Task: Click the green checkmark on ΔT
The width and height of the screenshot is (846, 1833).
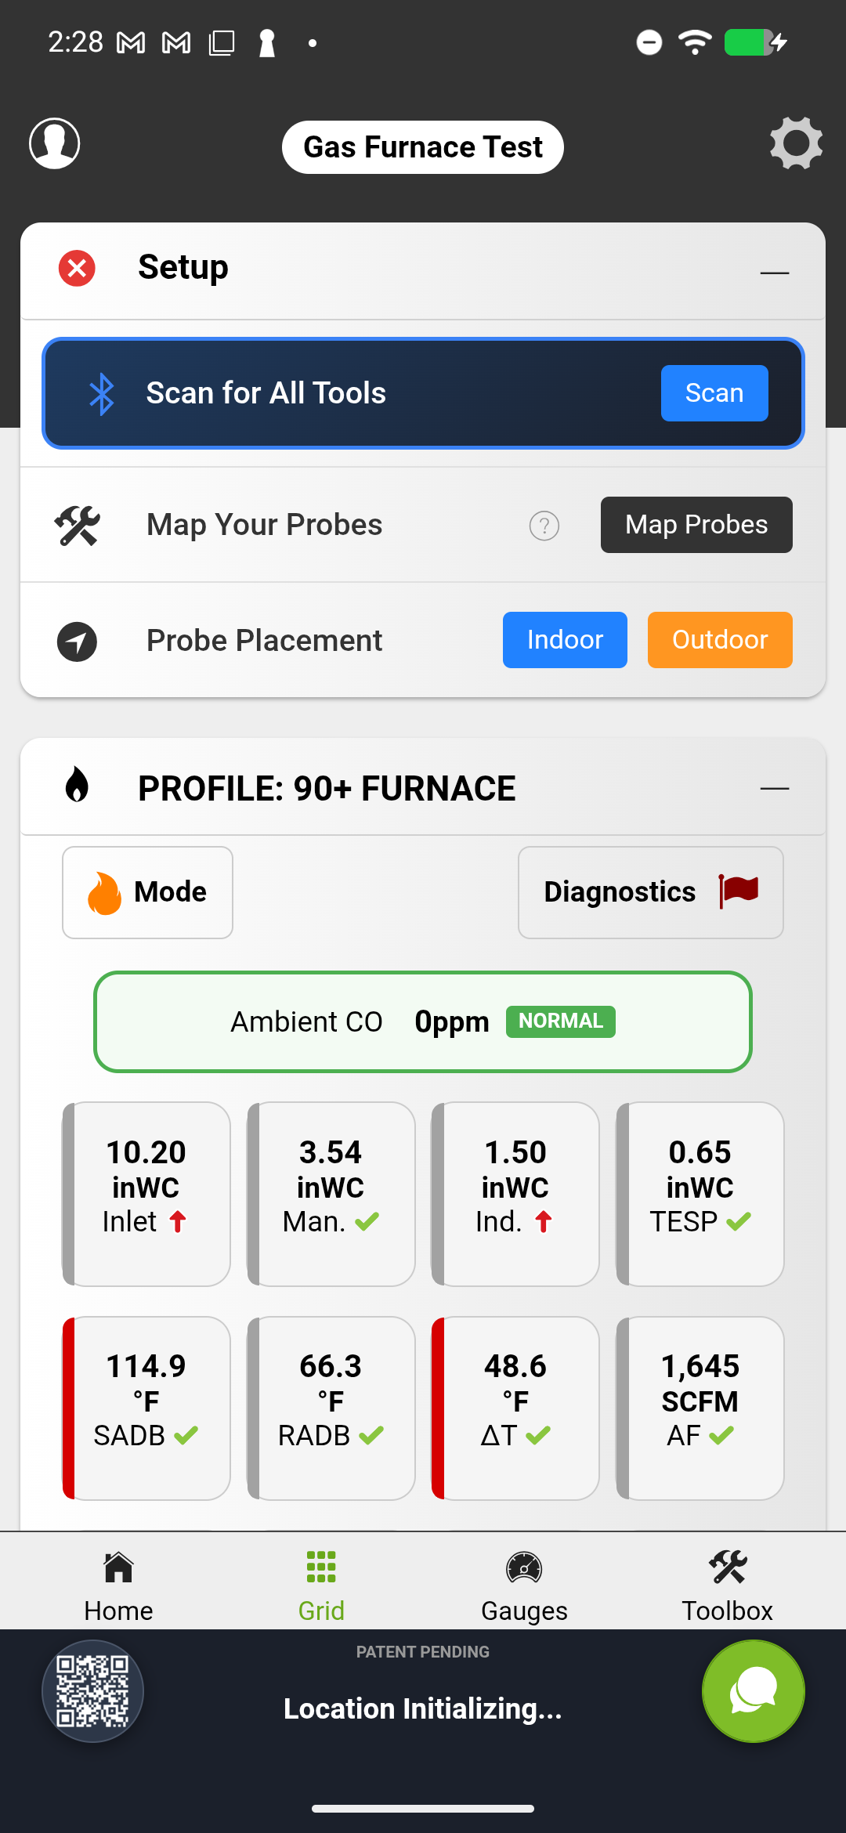Action: tap(538, 1435)
